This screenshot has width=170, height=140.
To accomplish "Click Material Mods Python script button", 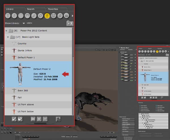I will 128,128.
